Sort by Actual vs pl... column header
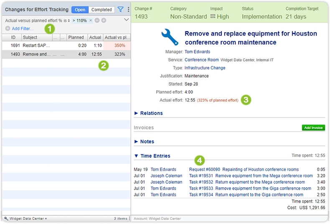Screen dimensions: 330x224 coord(117,38)
